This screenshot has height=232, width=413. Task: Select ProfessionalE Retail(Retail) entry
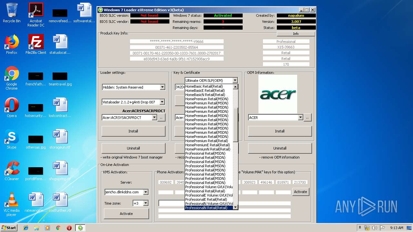(209, 199)
